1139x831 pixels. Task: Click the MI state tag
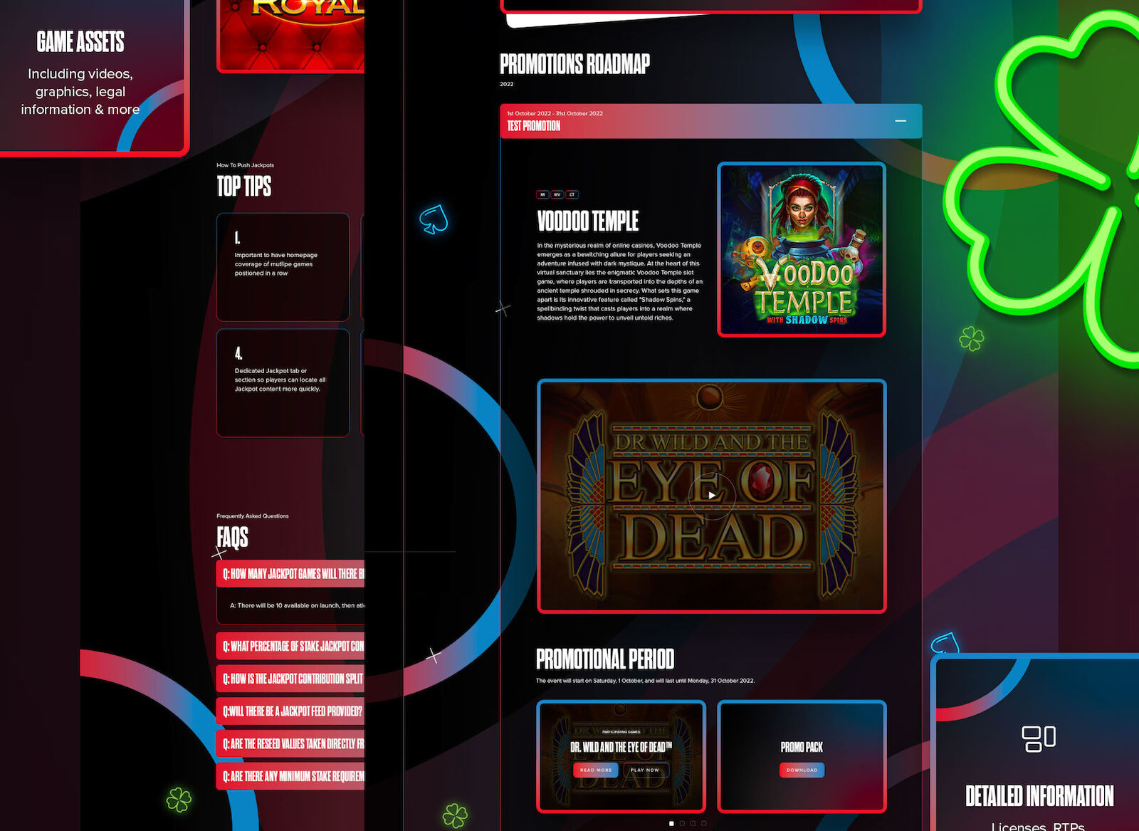coord(542,194)
